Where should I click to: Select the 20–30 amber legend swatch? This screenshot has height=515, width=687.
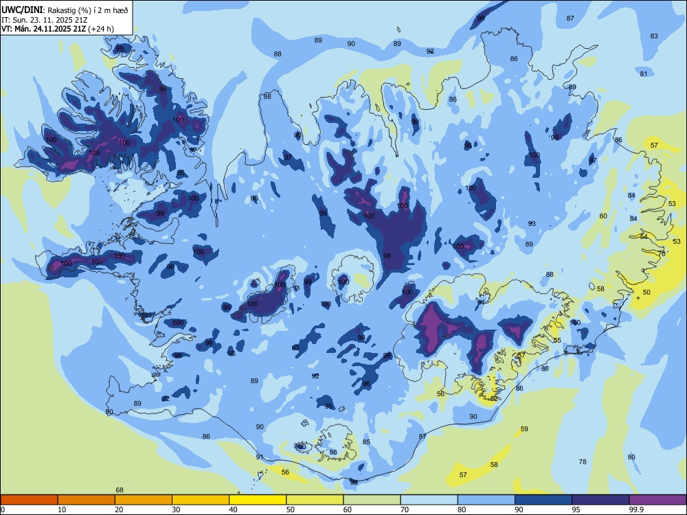pos(144,500)
